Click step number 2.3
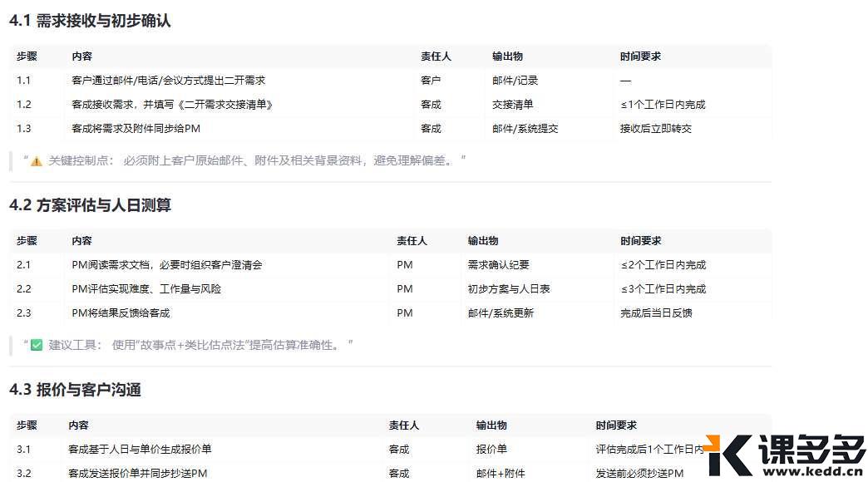Viewport: 868px width, 482px height. [24, 312]
